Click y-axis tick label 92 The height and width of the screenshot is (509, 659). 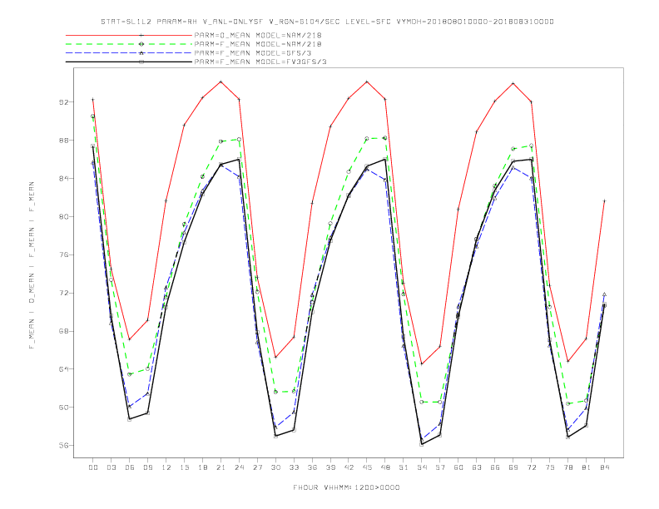[62, 102]
